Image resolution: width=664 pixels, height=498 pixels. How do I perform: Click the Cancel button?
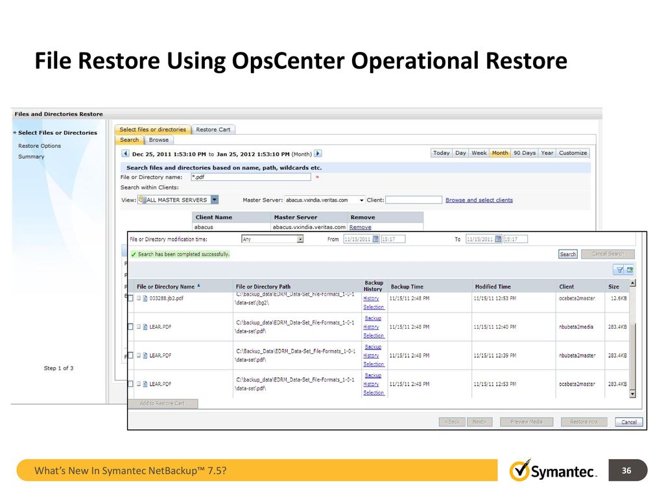tap(628, 422)
